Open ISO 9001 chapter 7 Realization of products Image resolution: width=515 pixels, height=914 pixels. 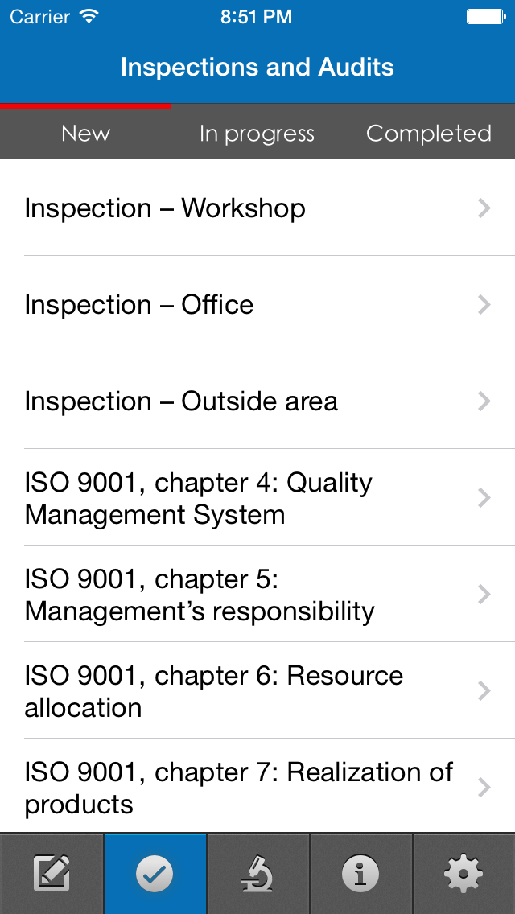pyautogui.click(x=257, y=786)
